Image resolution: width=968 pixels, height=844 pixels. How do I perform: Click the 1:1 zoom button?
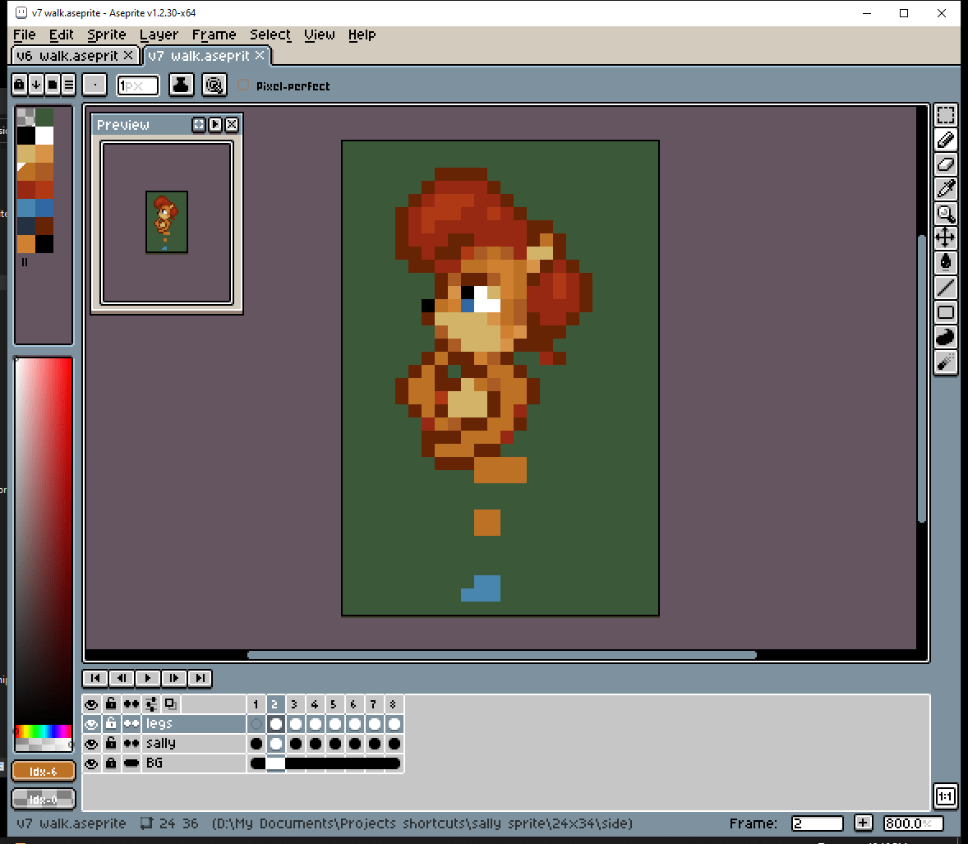[946, 796]
